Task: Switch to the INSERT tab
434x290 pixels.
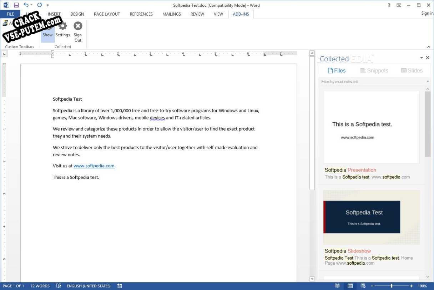Action: tap(54, 14)
